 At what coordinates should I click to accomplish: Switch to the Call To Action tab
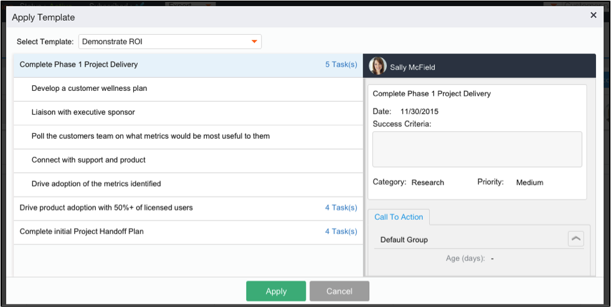(x=399, y=217)
